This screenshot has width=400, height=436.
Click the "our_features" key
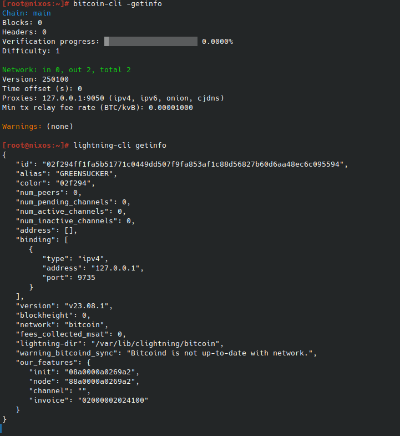point(47,363)
